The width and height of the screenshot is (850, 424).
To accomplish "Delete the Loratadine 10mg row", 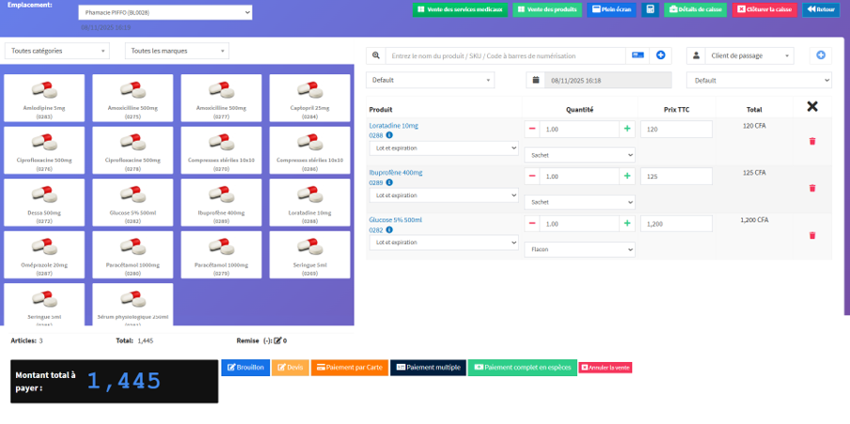I will tap(812, 141).
